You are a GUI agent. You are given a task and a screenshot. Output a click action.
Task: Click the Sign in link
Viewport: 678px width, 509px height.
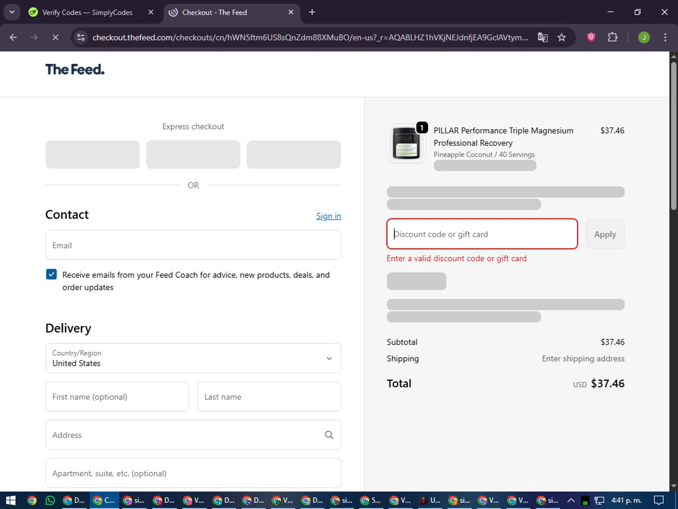point(329,216)
